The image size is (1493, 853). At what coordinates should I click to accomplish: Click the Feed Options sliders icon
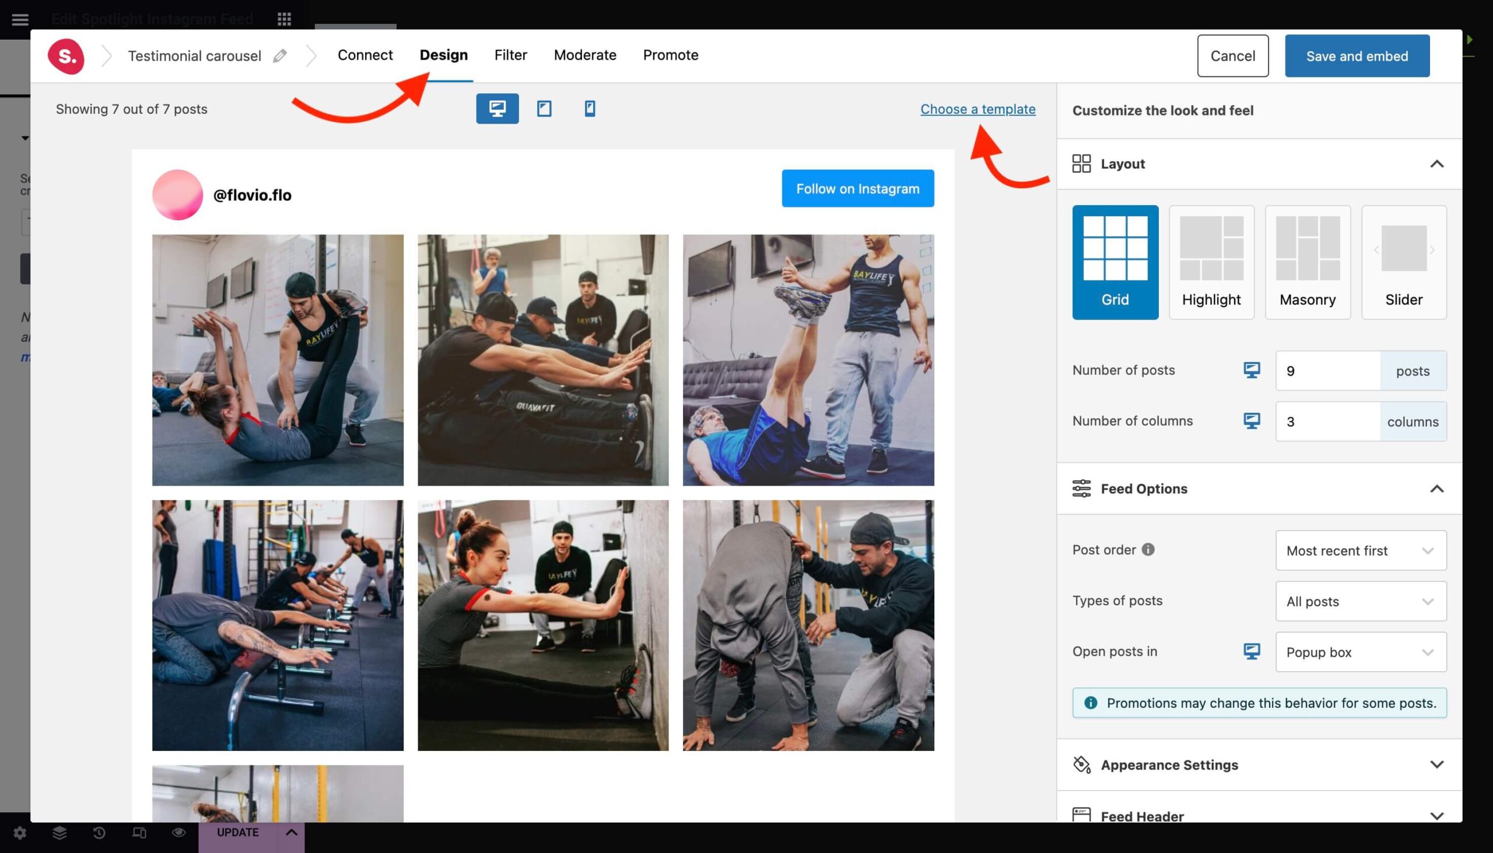[1081, 489]
